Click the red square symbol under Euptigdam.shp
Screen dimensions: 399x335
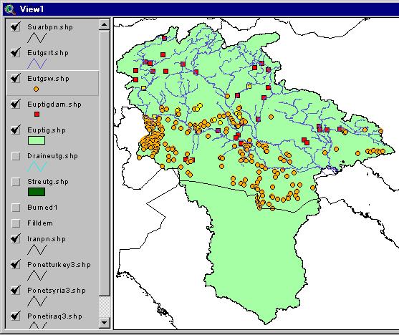(37, 115)
